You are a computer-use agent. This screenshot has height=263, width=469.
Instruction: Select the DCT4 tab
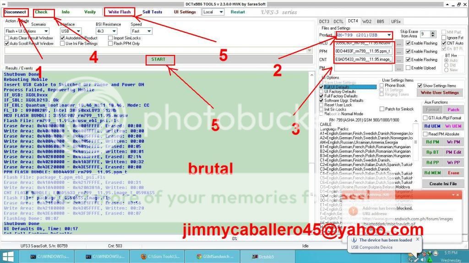353,21
